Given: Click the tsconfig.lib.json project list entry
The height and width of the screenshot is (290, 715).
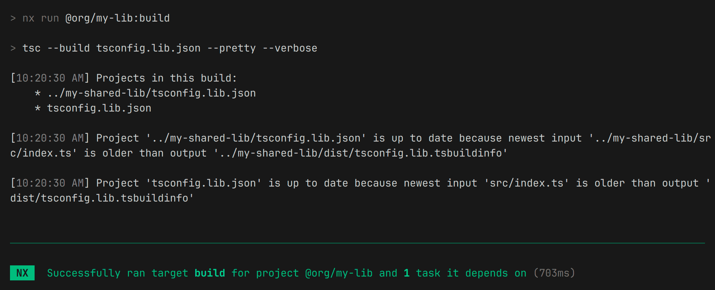Looking at the screenshot, I should click(99, 108).
